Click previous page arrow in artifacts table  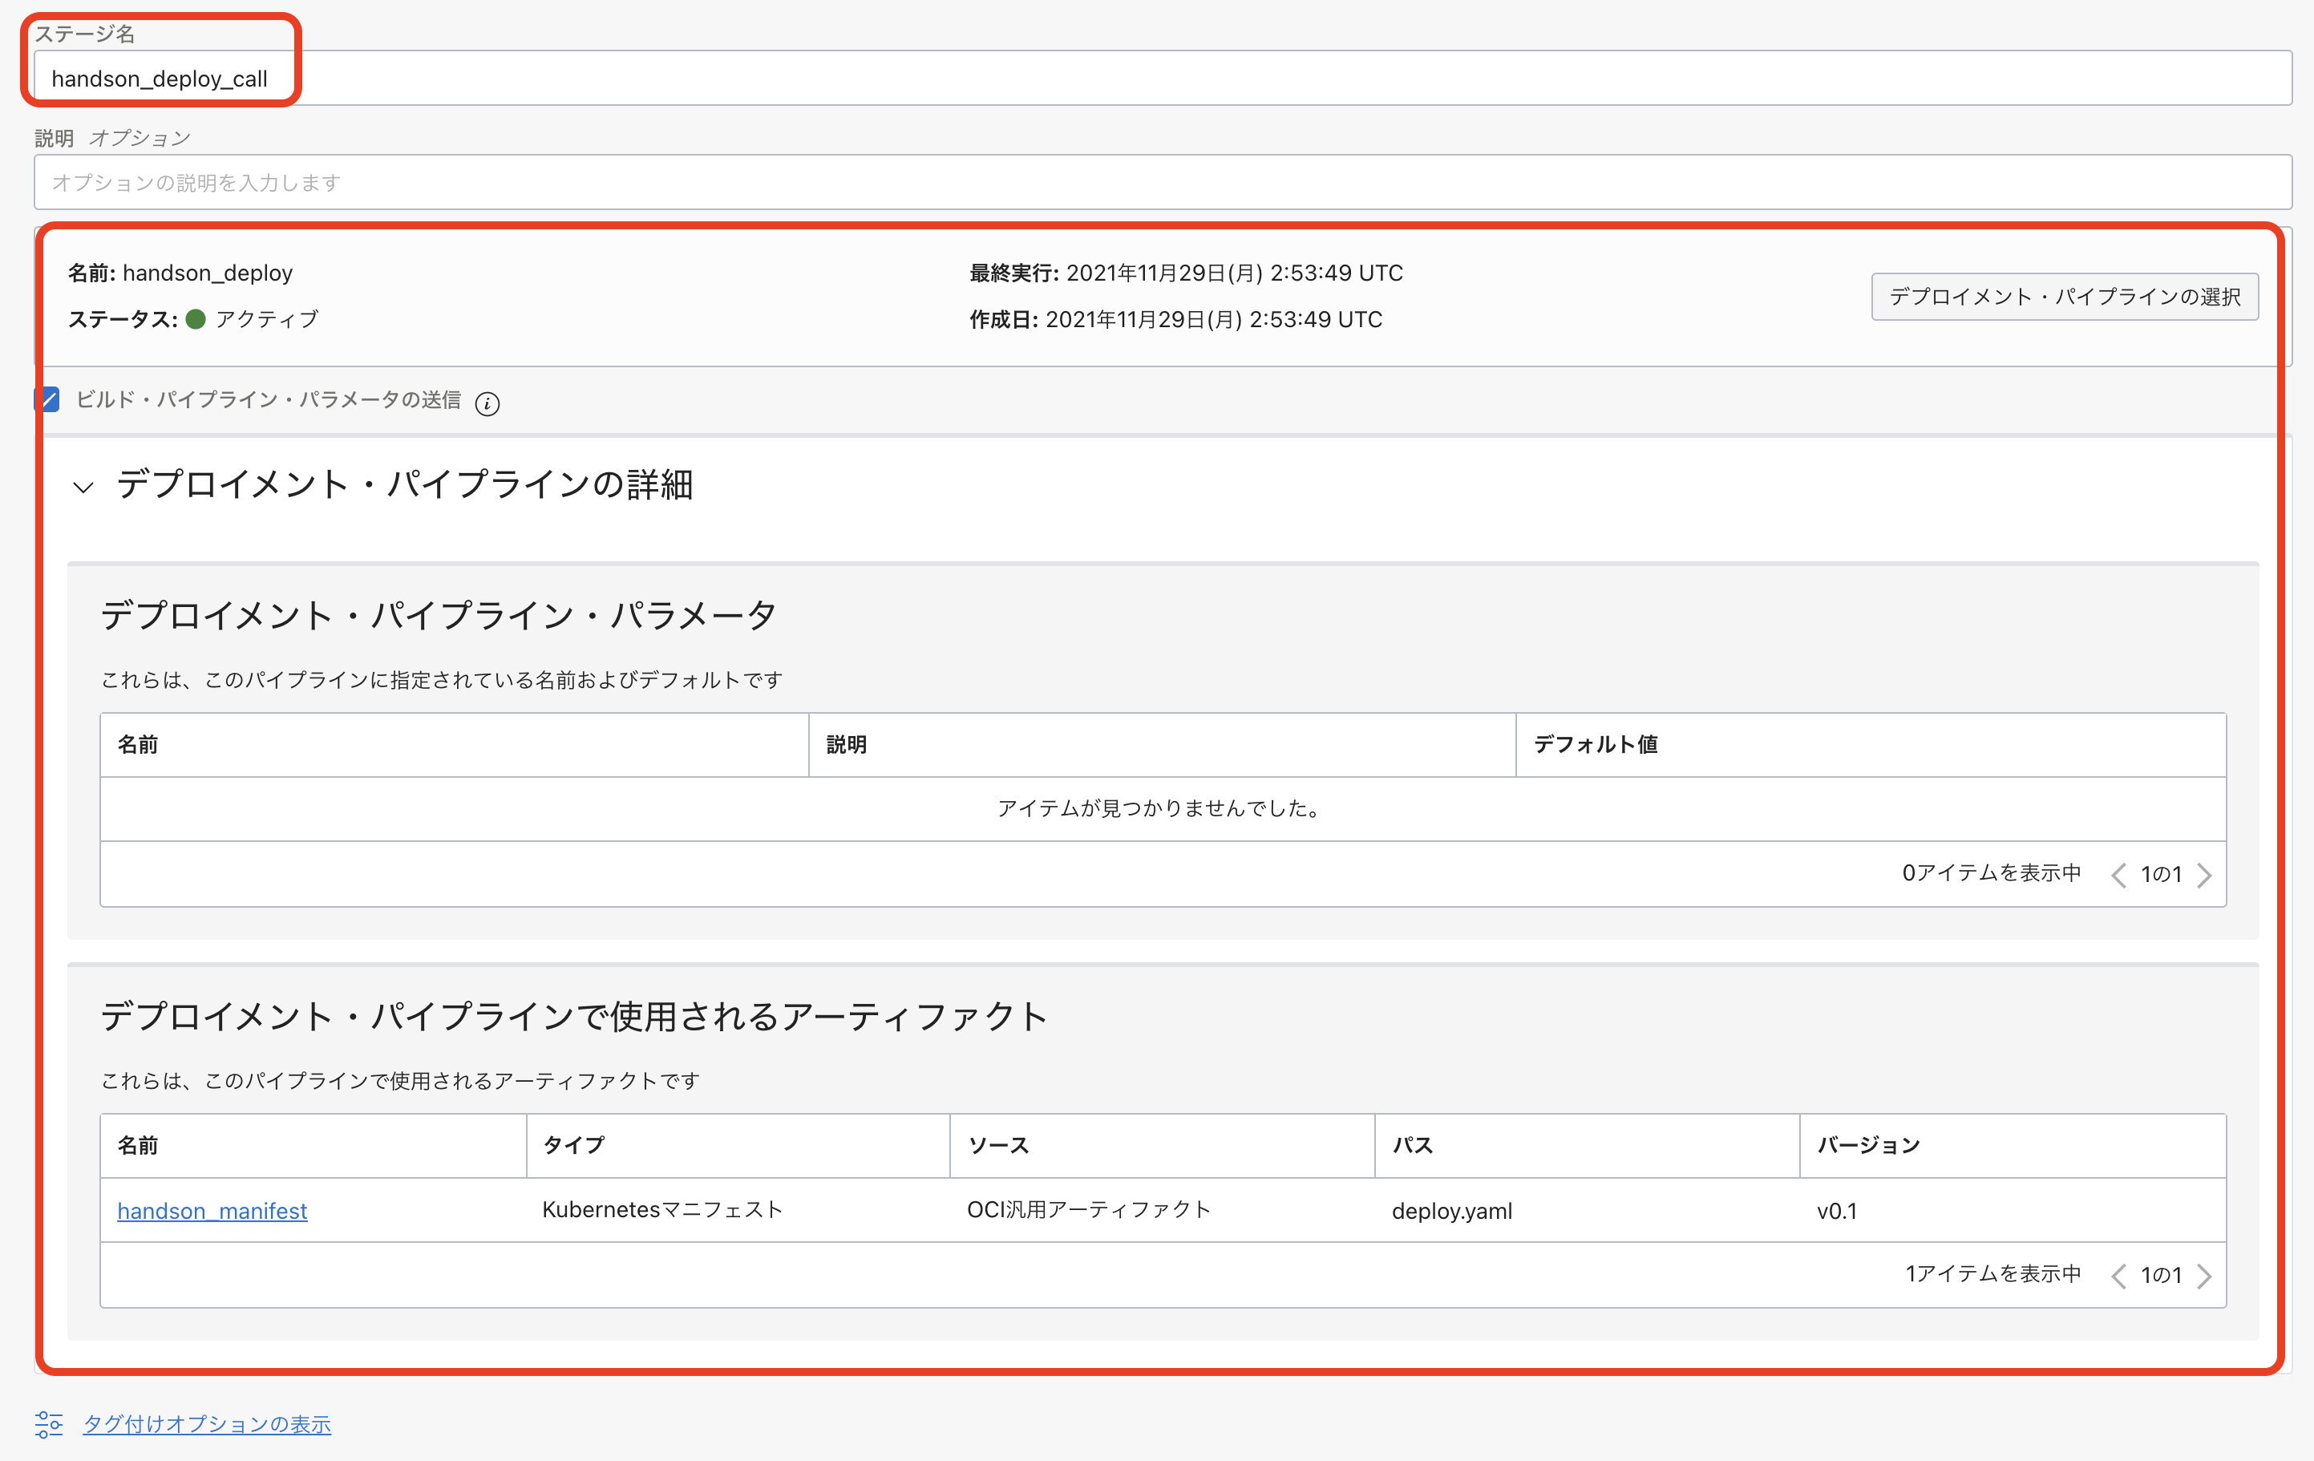(2118, 1276)
